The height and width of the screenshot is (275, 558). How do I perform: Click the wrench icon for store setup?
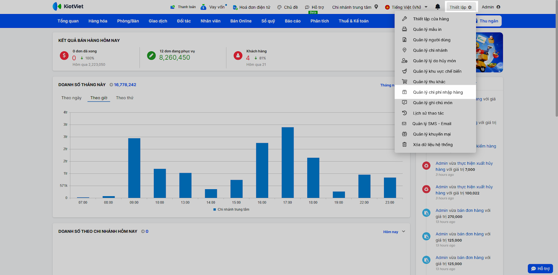(x=405, y=19)
